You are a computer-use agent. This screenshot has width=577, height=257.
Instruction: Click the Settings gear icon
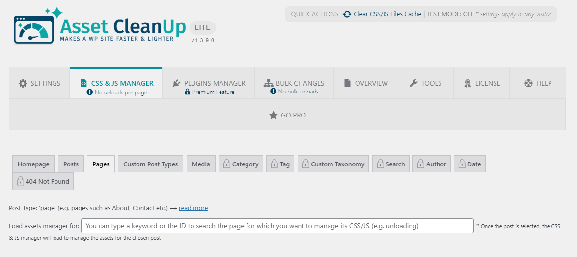point(23,83)
